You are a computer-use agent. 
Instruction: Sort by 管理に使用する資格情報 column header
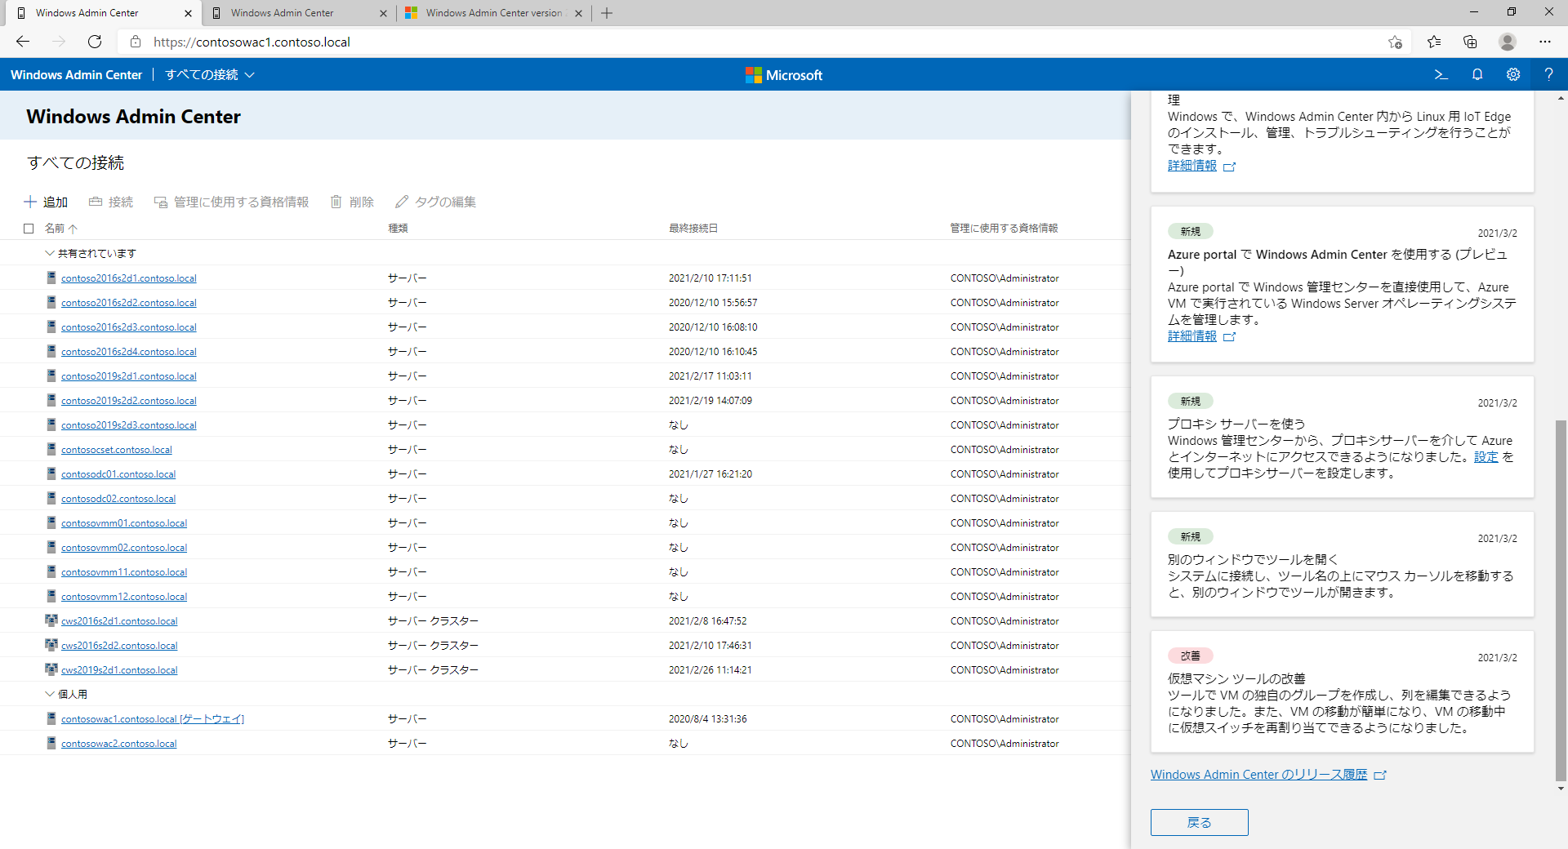click(1004, 229)
